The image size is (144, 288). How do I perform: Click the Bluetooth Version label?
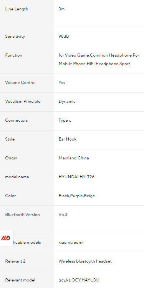22,215
